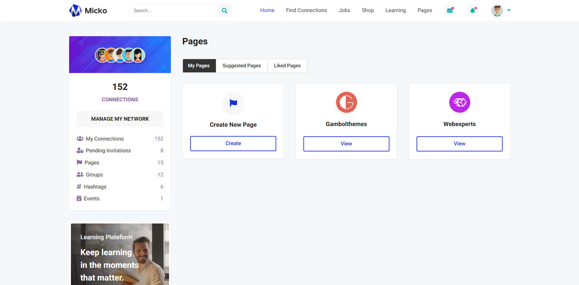Click the Webexperts purple logo icon
Screen dimensions: 579x285
click(459, 102)
